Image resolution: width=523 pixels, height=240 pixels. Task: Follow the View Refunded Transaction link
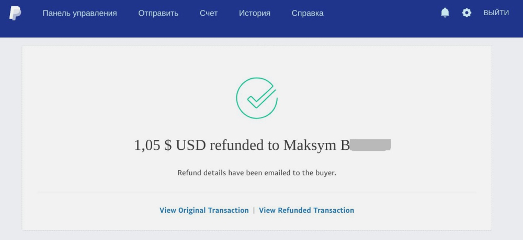[x=306, y=210]
